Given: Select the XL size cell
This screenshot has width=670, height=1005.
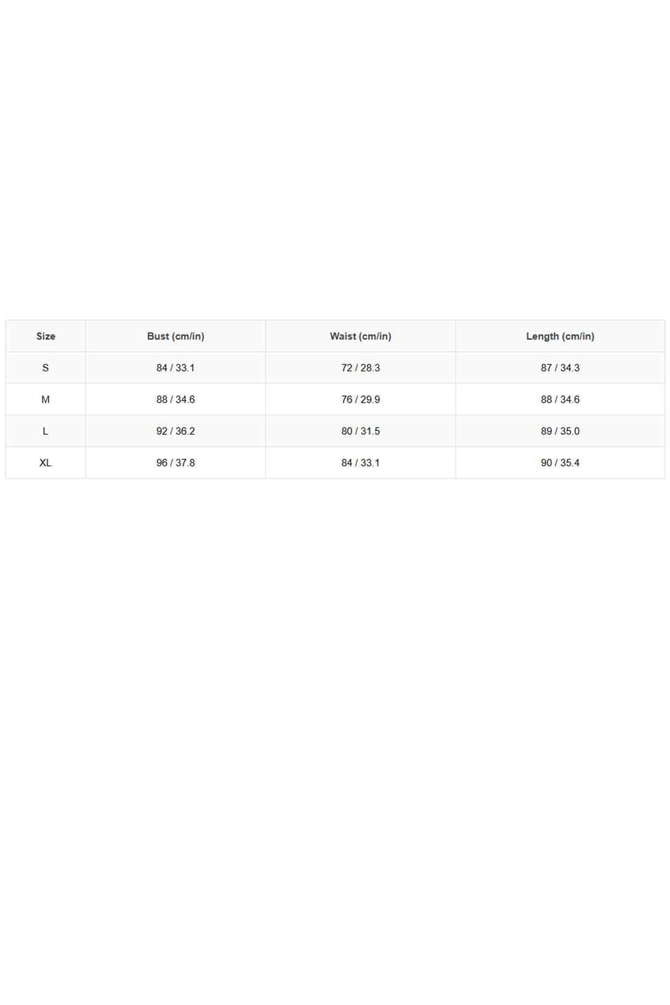Looking at the screenshot, I should (x=46, y=462).
